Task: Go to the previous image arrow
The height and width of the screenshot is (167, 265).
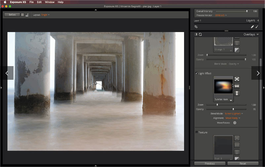Action: click(x=7, y=73)
